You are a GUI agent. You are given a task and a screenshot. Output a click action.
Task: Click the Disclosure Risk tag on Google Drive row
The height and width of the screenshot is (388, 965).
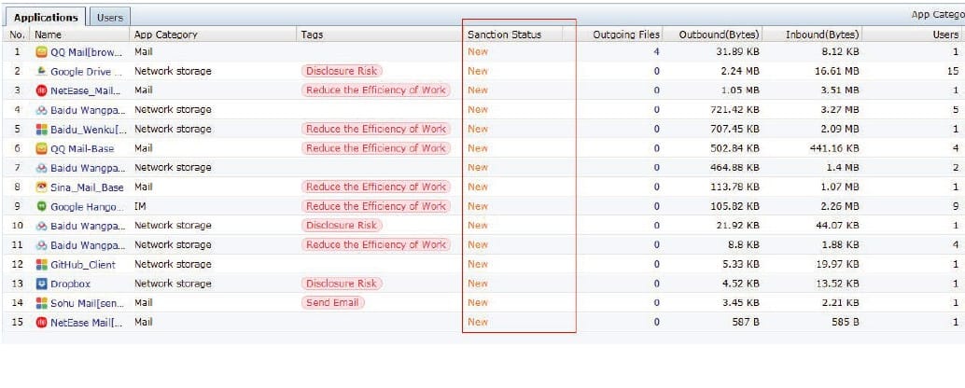pyautogui.click(x=342, y=71)
